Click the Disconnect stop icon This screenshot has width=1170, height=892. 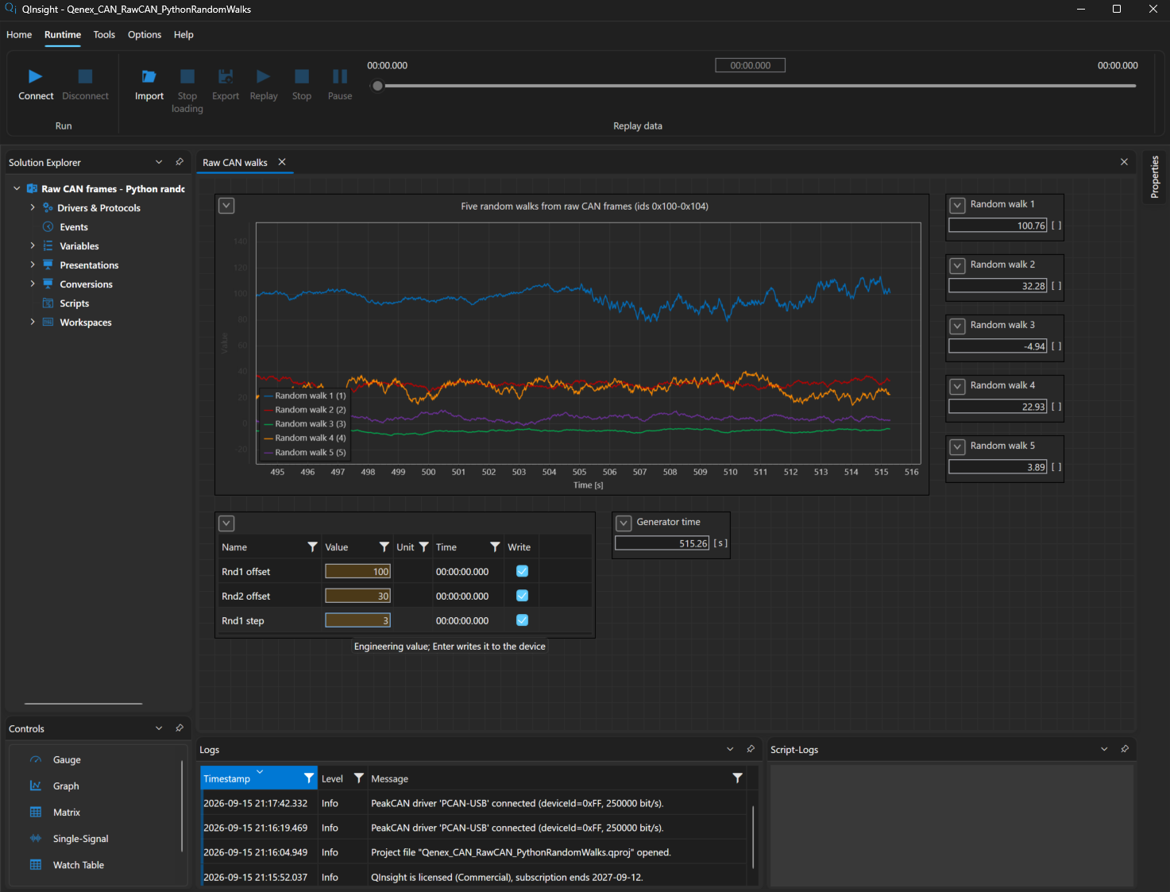point(85,76)
